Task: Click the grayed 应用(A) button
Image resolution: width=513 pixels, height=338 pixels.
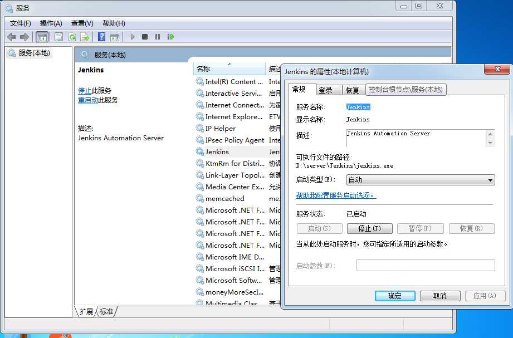Action: click(485, 296)
